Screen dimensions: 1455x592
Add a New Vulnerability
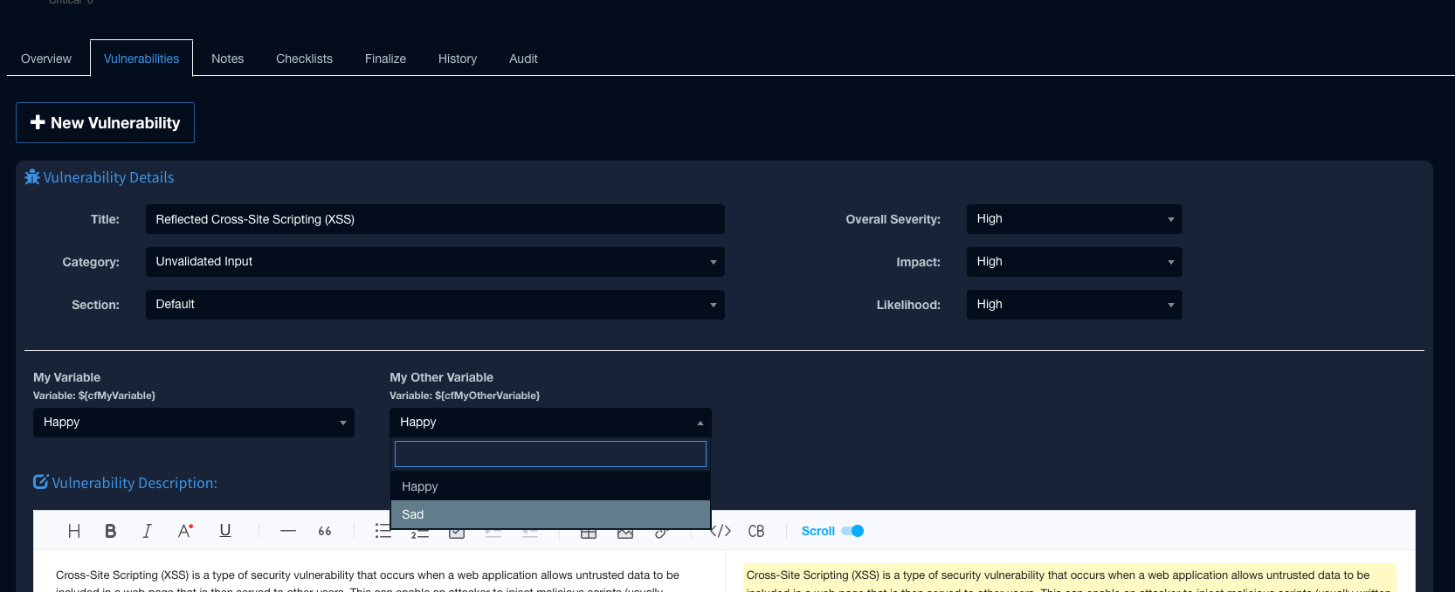(105, 123)
